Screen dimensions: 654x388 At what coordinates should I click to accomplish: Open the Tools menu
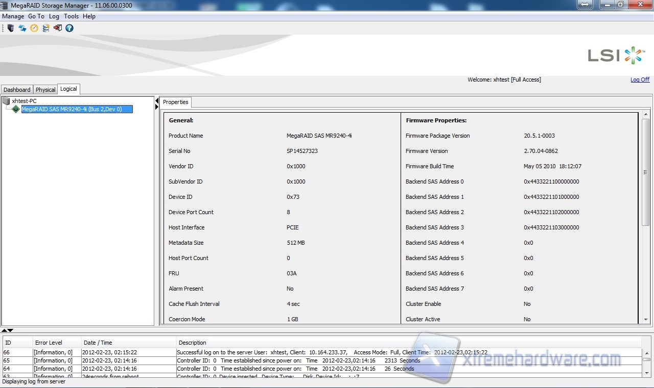tap(71, 16)
